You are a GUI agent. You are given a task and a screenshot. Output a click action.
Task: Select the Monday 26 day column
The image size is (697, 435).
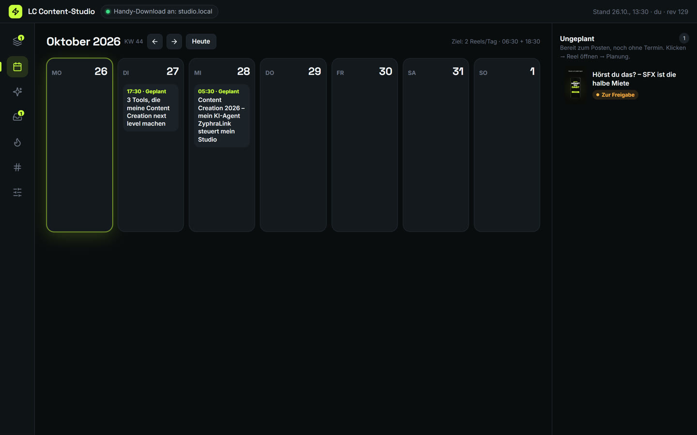79,145
